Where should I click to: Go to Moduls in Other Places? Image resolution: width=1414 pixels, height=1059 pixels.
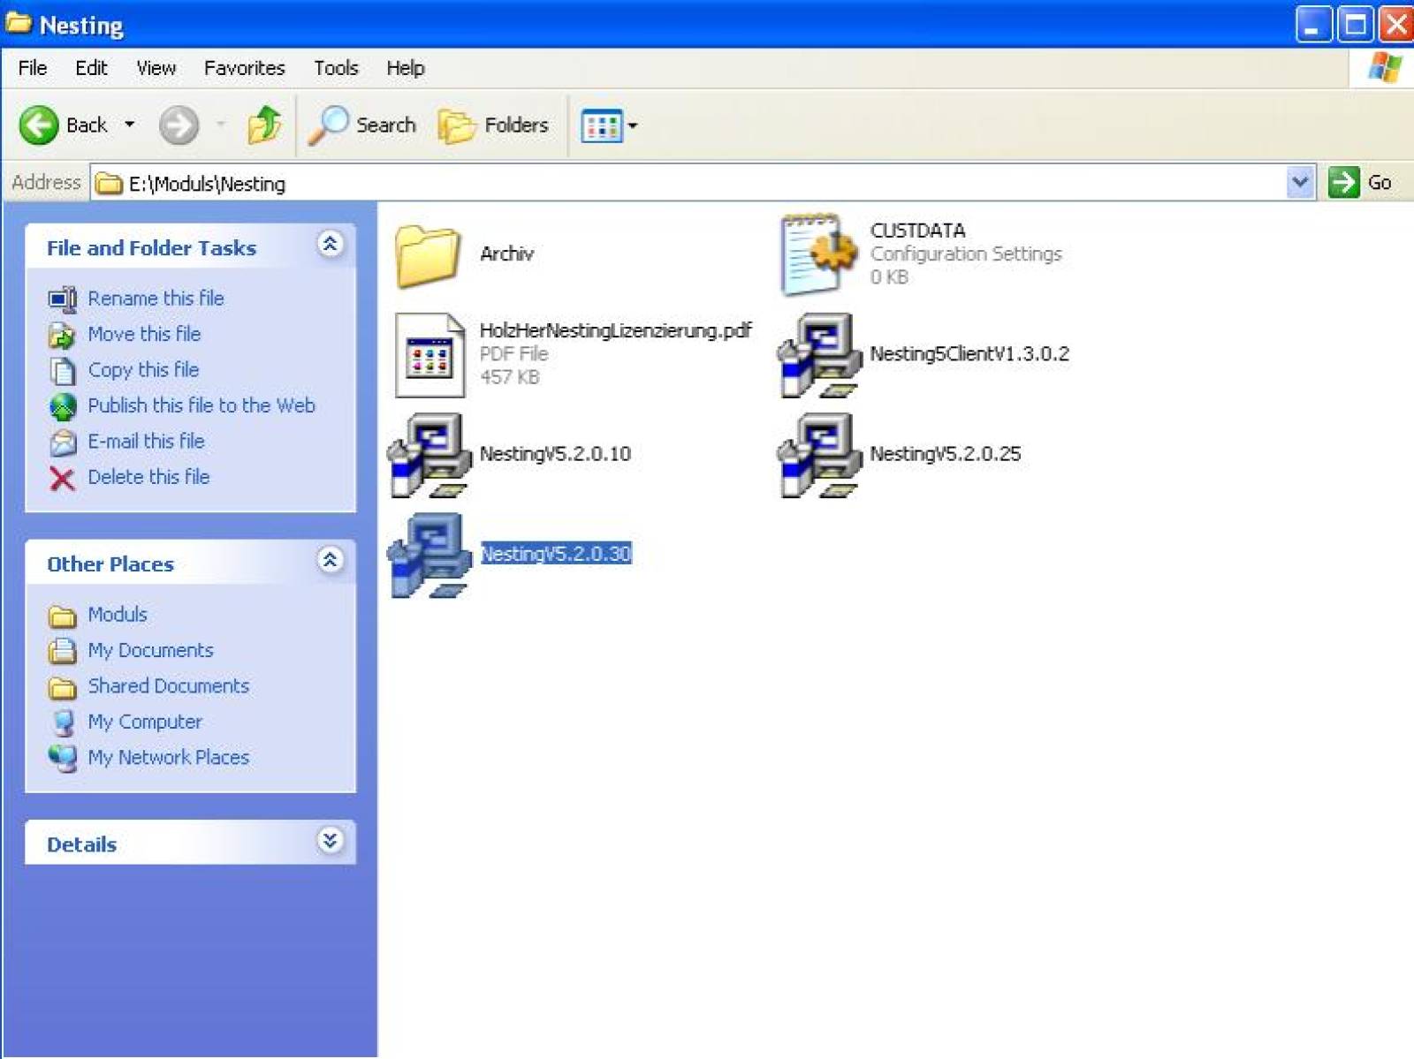pos(118,614)
